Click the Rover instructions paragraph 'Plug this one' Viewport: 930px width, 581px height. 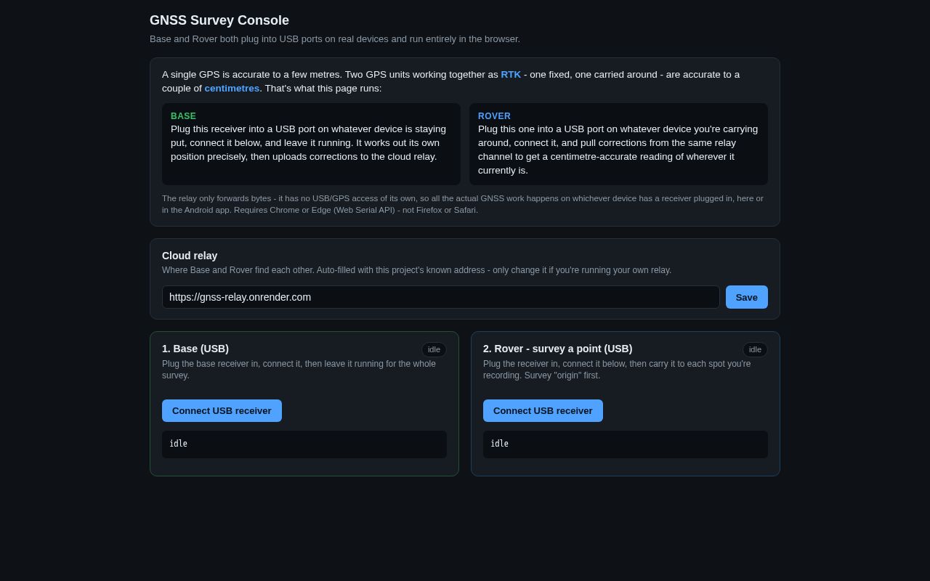(618, 150)
